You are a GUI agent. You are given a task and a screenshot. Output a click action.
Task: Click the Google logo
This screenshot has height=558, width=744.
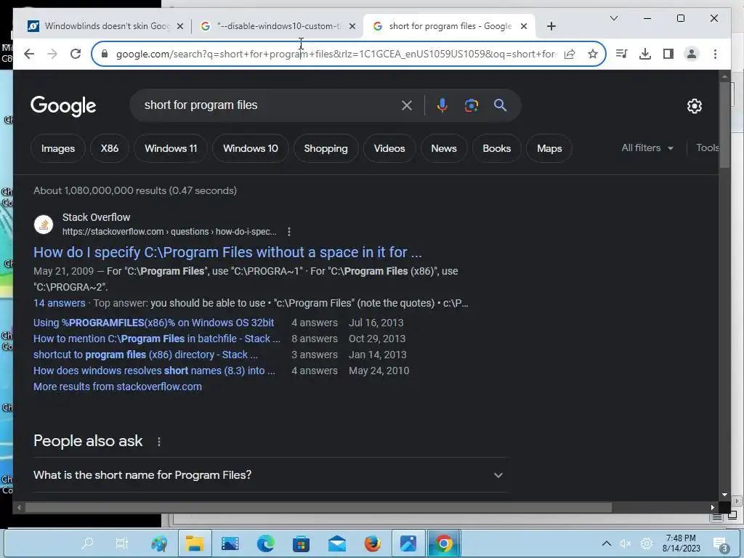click(64, 106)
